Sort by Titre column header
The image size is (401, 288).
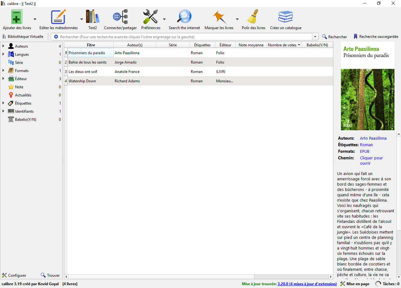[91, 45]
